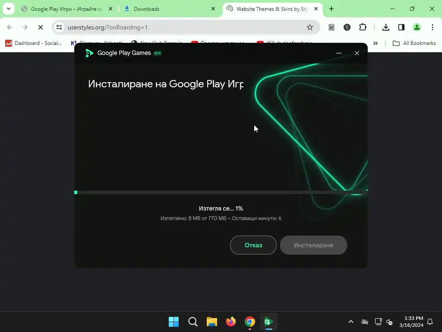Toggle the Chrome side panel
This screenshot has height=332, width=442.
coord(401,27)
